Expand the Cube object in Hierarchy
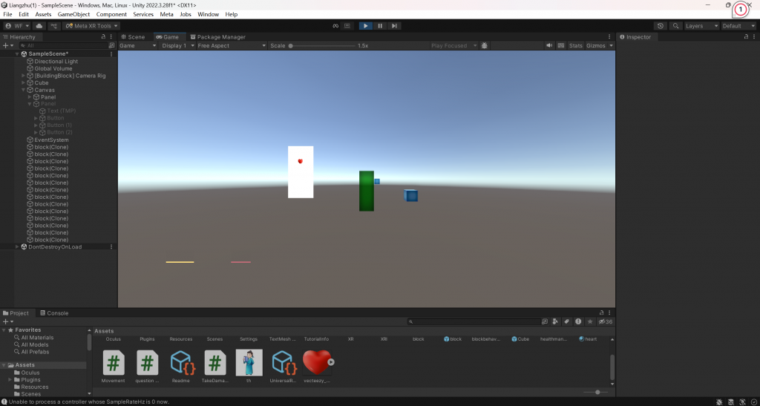The image size is (760, 406). click(x=24, y=83)
